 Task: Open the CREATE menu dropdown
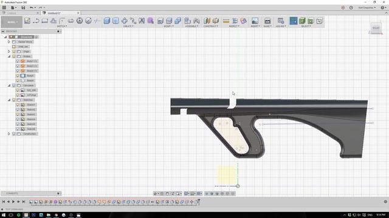pyautogui.click(x=128, y=26)
